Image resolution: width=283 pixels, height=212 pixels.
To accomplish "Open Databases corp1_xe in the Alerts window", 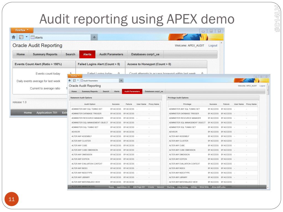I will pos(145,54).
